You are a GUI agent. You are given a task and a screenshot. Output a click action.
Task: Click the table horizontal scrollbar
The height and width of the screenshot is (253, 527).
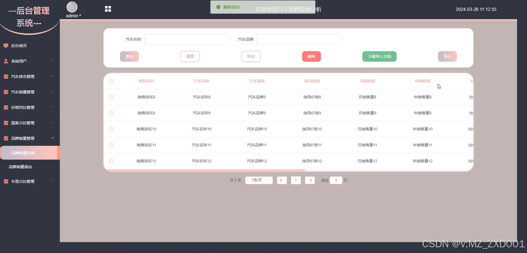coord(204,170)
